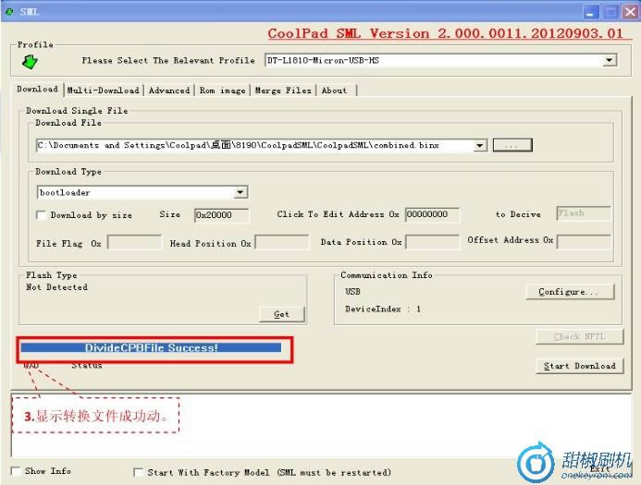This screenshot has width=641, height=485.
Task: Minimize the SML window
Action: coord(590,11)
